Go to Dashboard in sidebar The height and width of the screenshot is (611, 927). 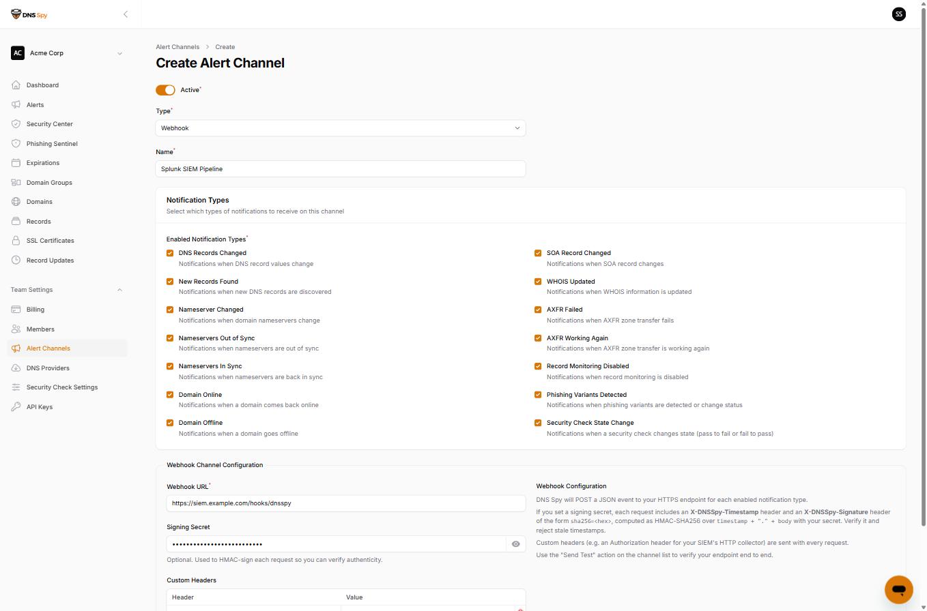(67, 85)
